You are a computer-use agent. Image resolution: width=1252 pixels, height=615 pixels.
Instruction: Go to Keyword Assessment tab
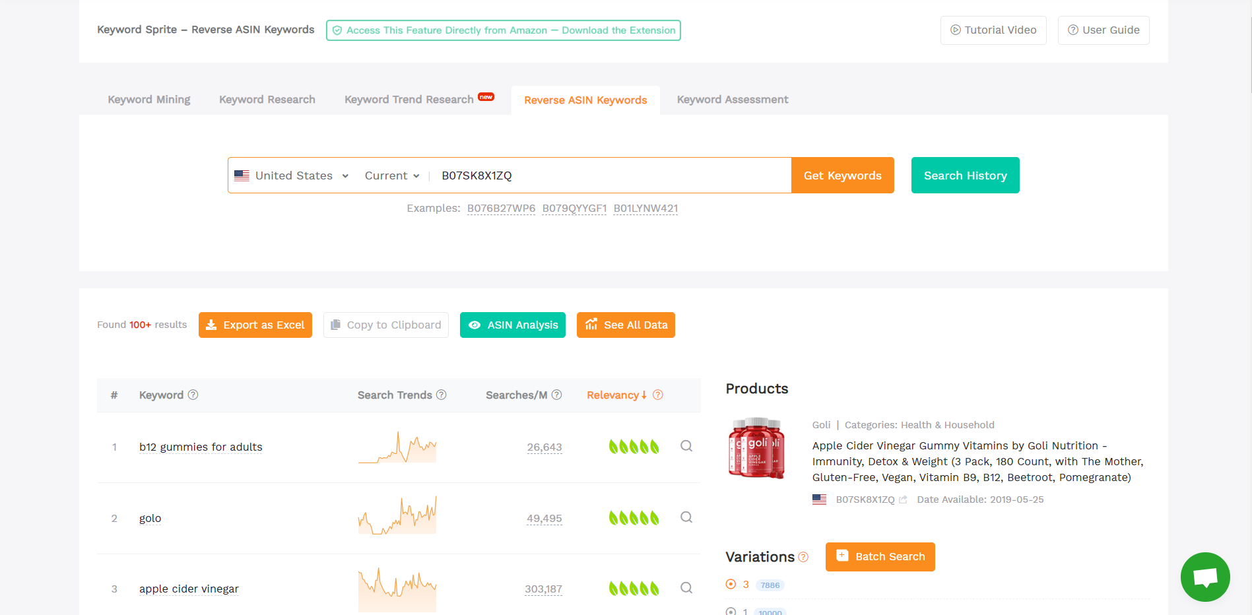[x=733, y=100]
